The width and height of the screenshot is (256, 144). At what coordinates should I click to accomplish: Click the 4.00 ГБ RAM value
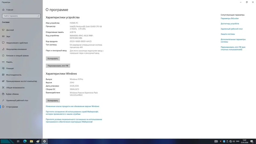coord(73,32)
